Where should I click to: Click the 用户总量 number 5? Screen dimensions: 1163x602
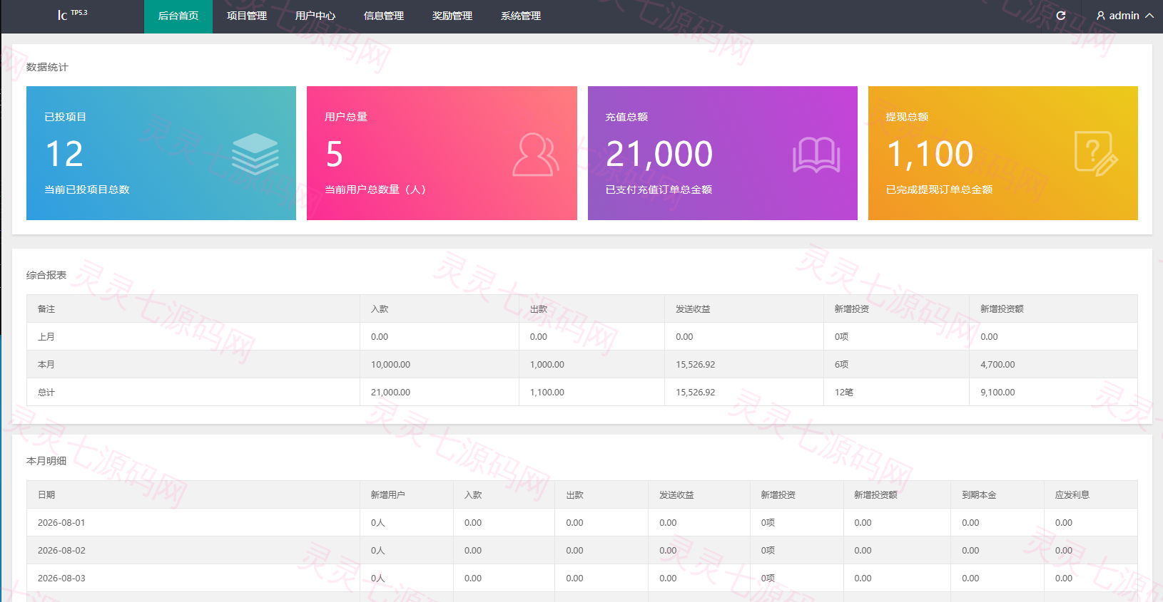[x=335, y=154]
